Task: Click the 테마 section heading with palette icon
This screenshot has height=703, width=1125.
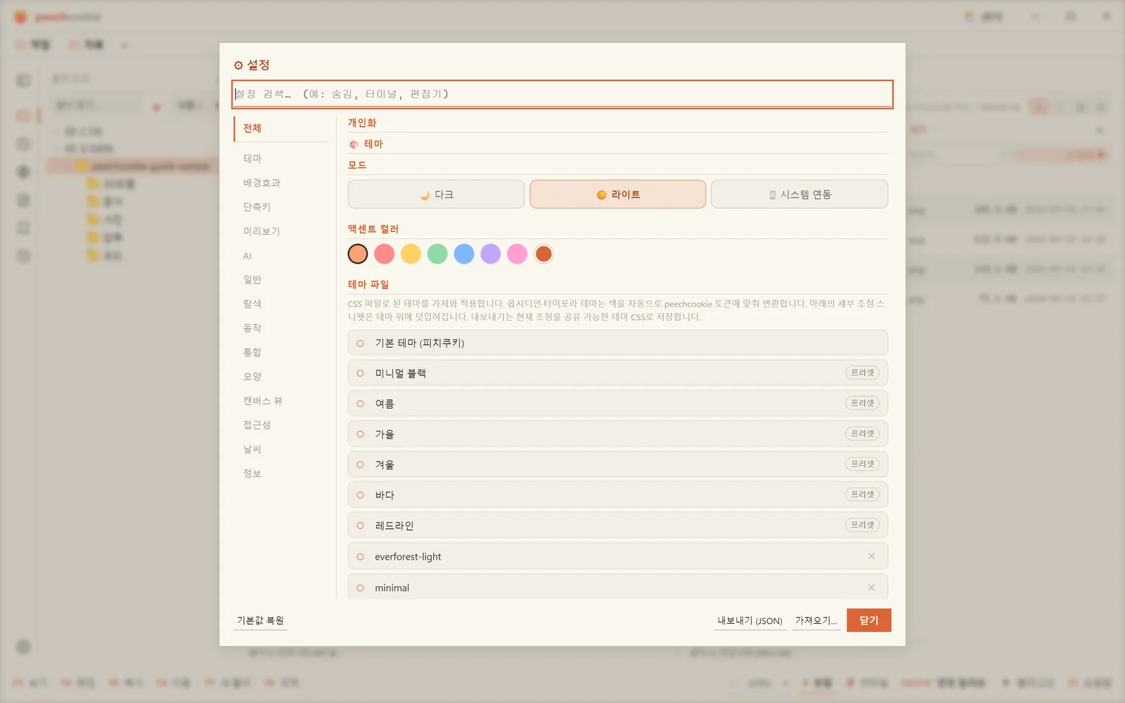Action: pyautogui.click(x=366, y=144)
